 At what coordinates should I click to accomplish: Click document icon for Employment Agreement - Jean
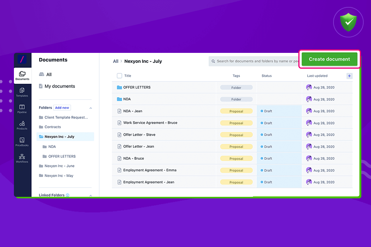click(119, 182)
